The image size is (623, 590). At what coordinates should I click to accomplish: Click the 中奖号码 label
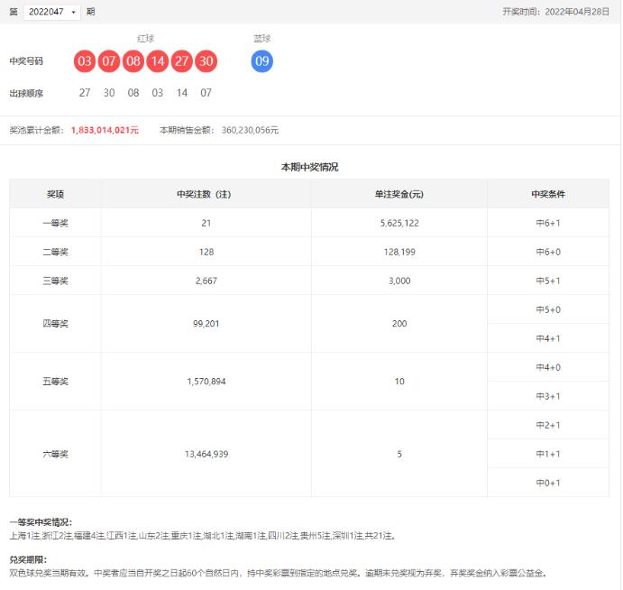pos(26,61)
